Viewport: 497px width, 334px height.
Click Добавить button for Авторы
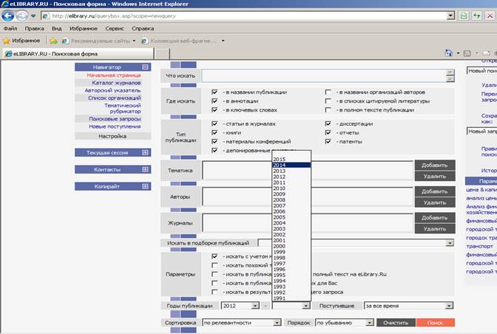(435, 191)
